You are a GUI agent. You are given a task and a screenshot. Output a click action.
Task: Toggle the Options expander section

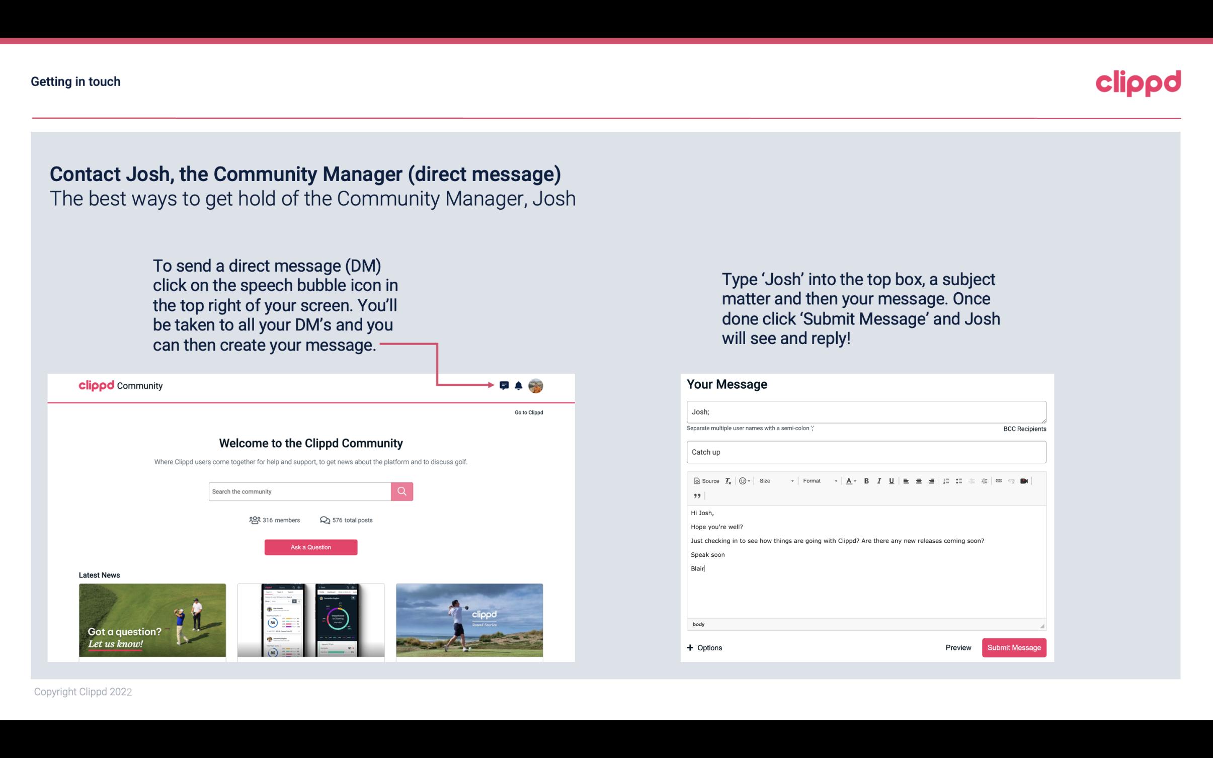(x=703, y=648)
